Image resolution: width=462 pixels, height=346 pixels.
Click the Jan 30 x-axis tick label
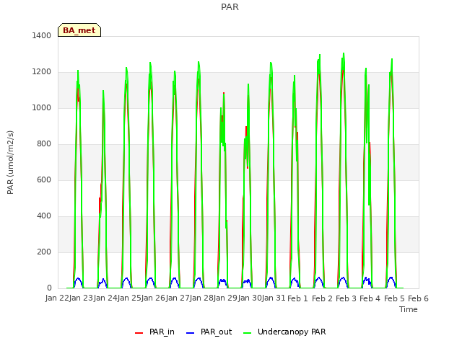(250, 298)
